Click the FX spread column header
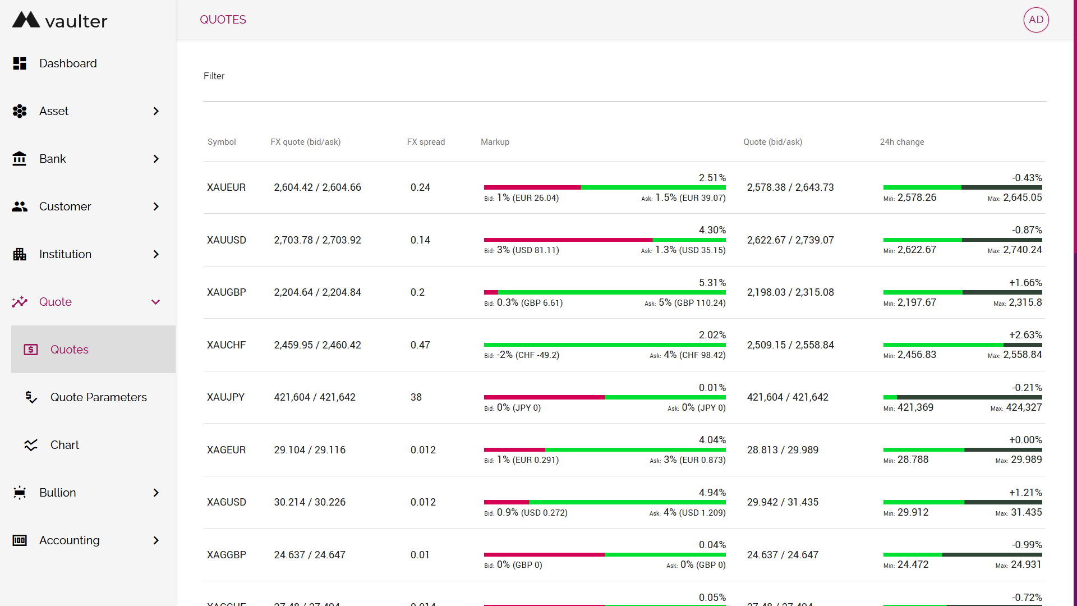The width and height of the screenshot is (1077, 606). tap(426, 142)
